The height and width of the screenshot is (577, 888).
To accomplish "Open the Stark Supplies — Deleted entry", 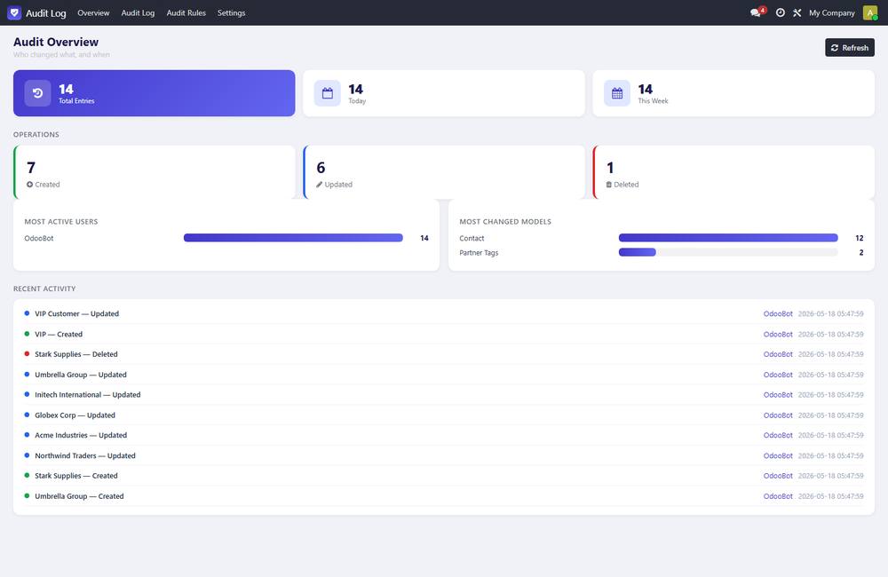I will (444, 354).
